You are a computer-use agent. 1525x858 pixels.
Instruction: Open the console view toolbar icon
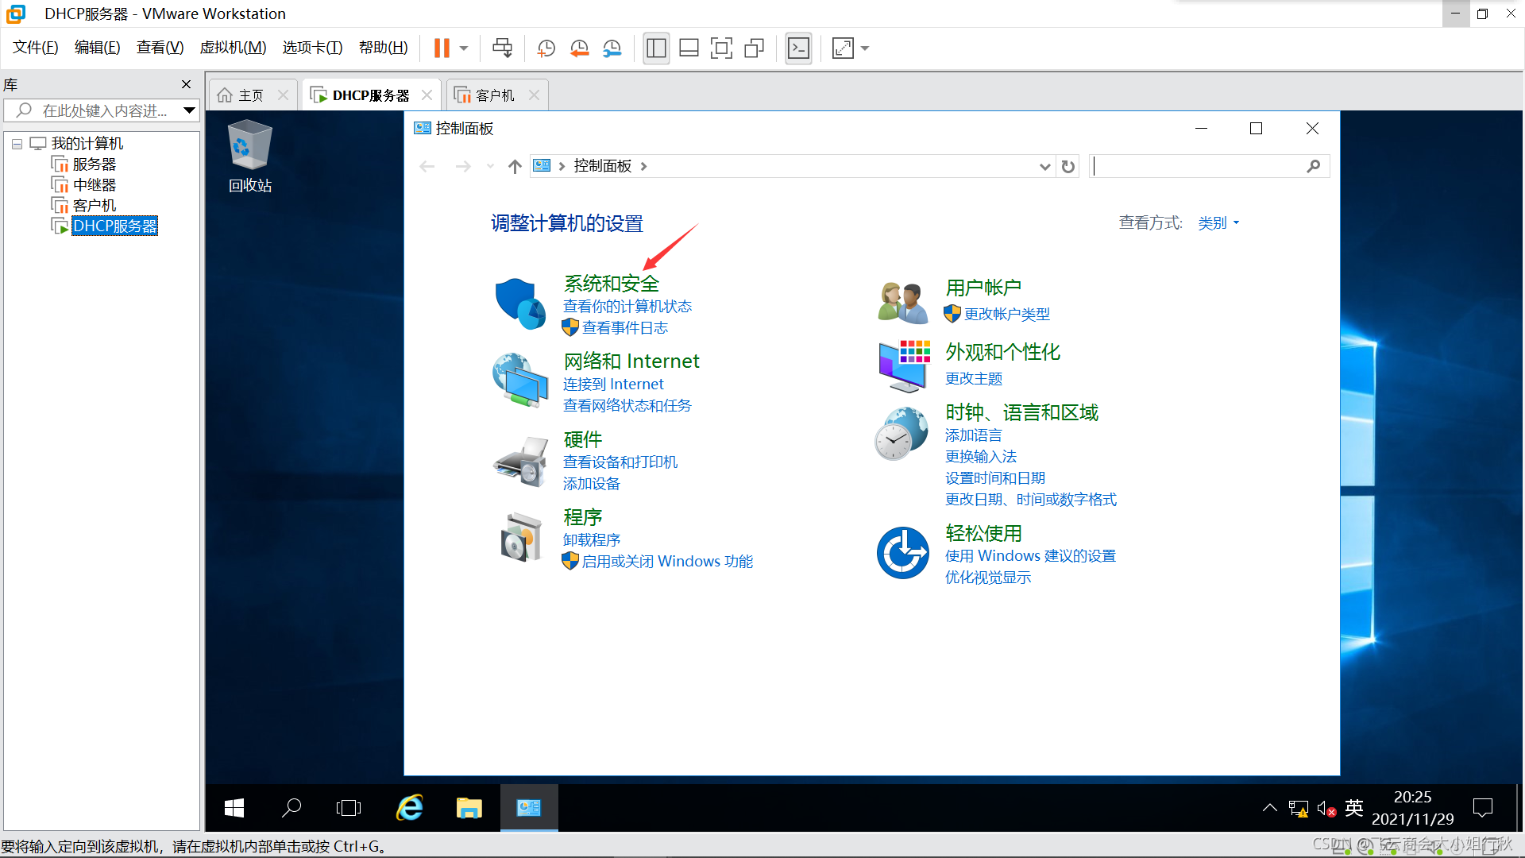[x=798, y=48]
